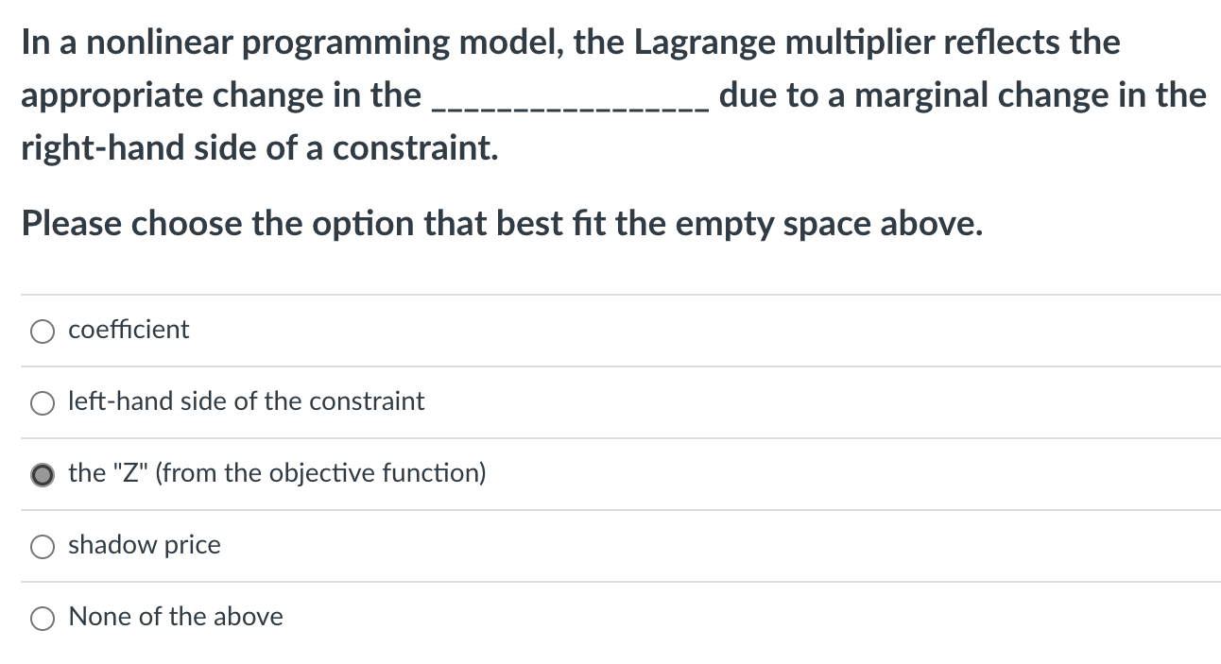Select the "shadow price" radio button
The width and height of the screenshot is (1221, 664).
[x=42, y=546]
